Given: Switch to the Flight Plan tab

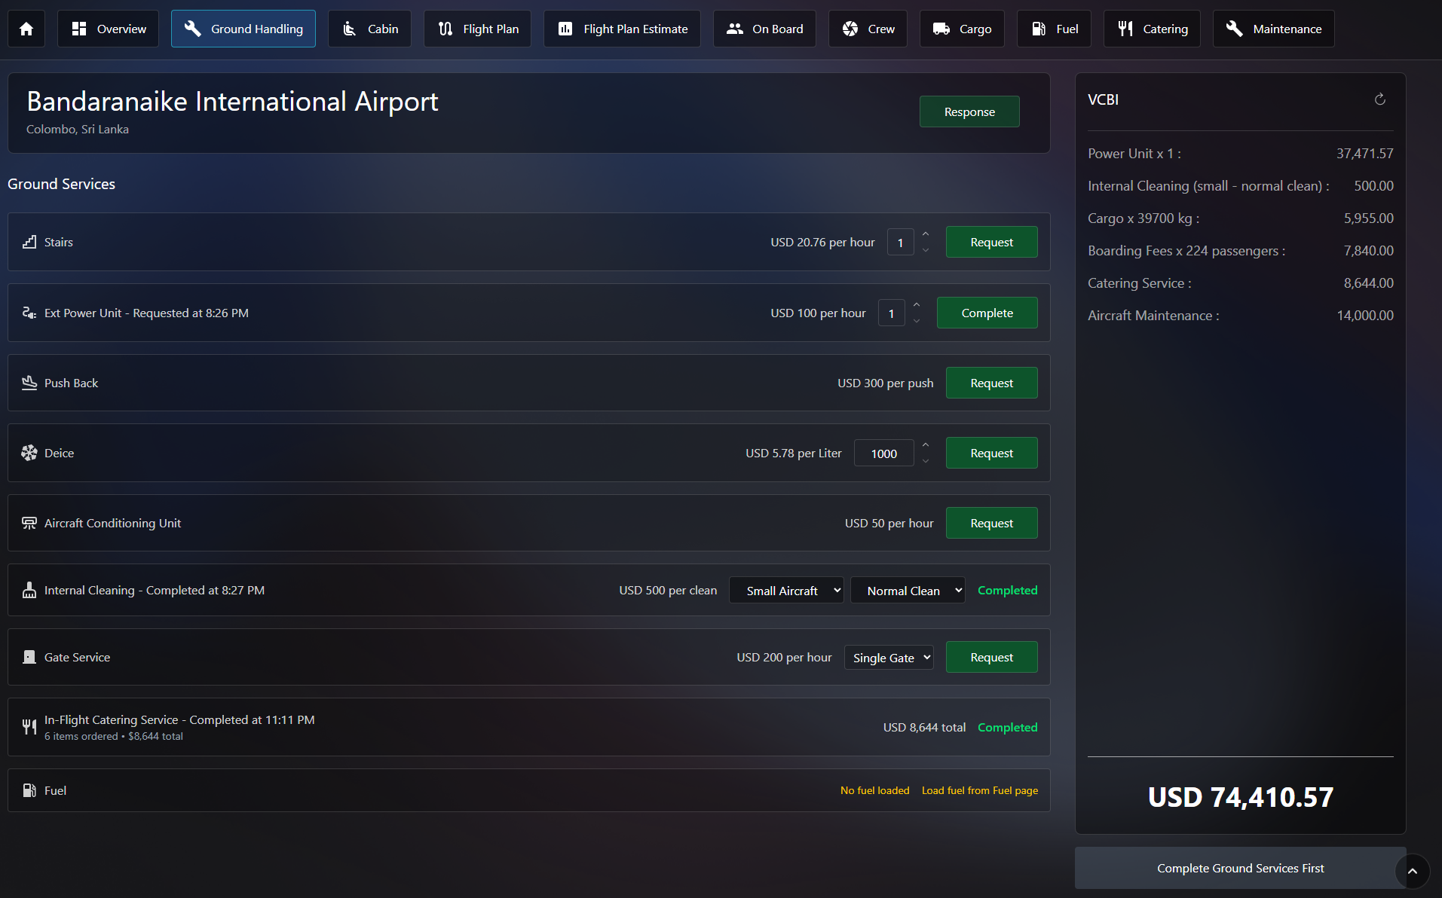Looking at the screenshot, I should tap(477, 29).
